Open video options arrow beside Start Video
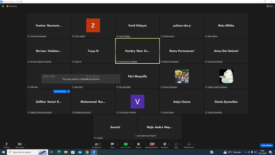Image resolution: width=275 pixels, height=155 pixels. pos(25,144)
